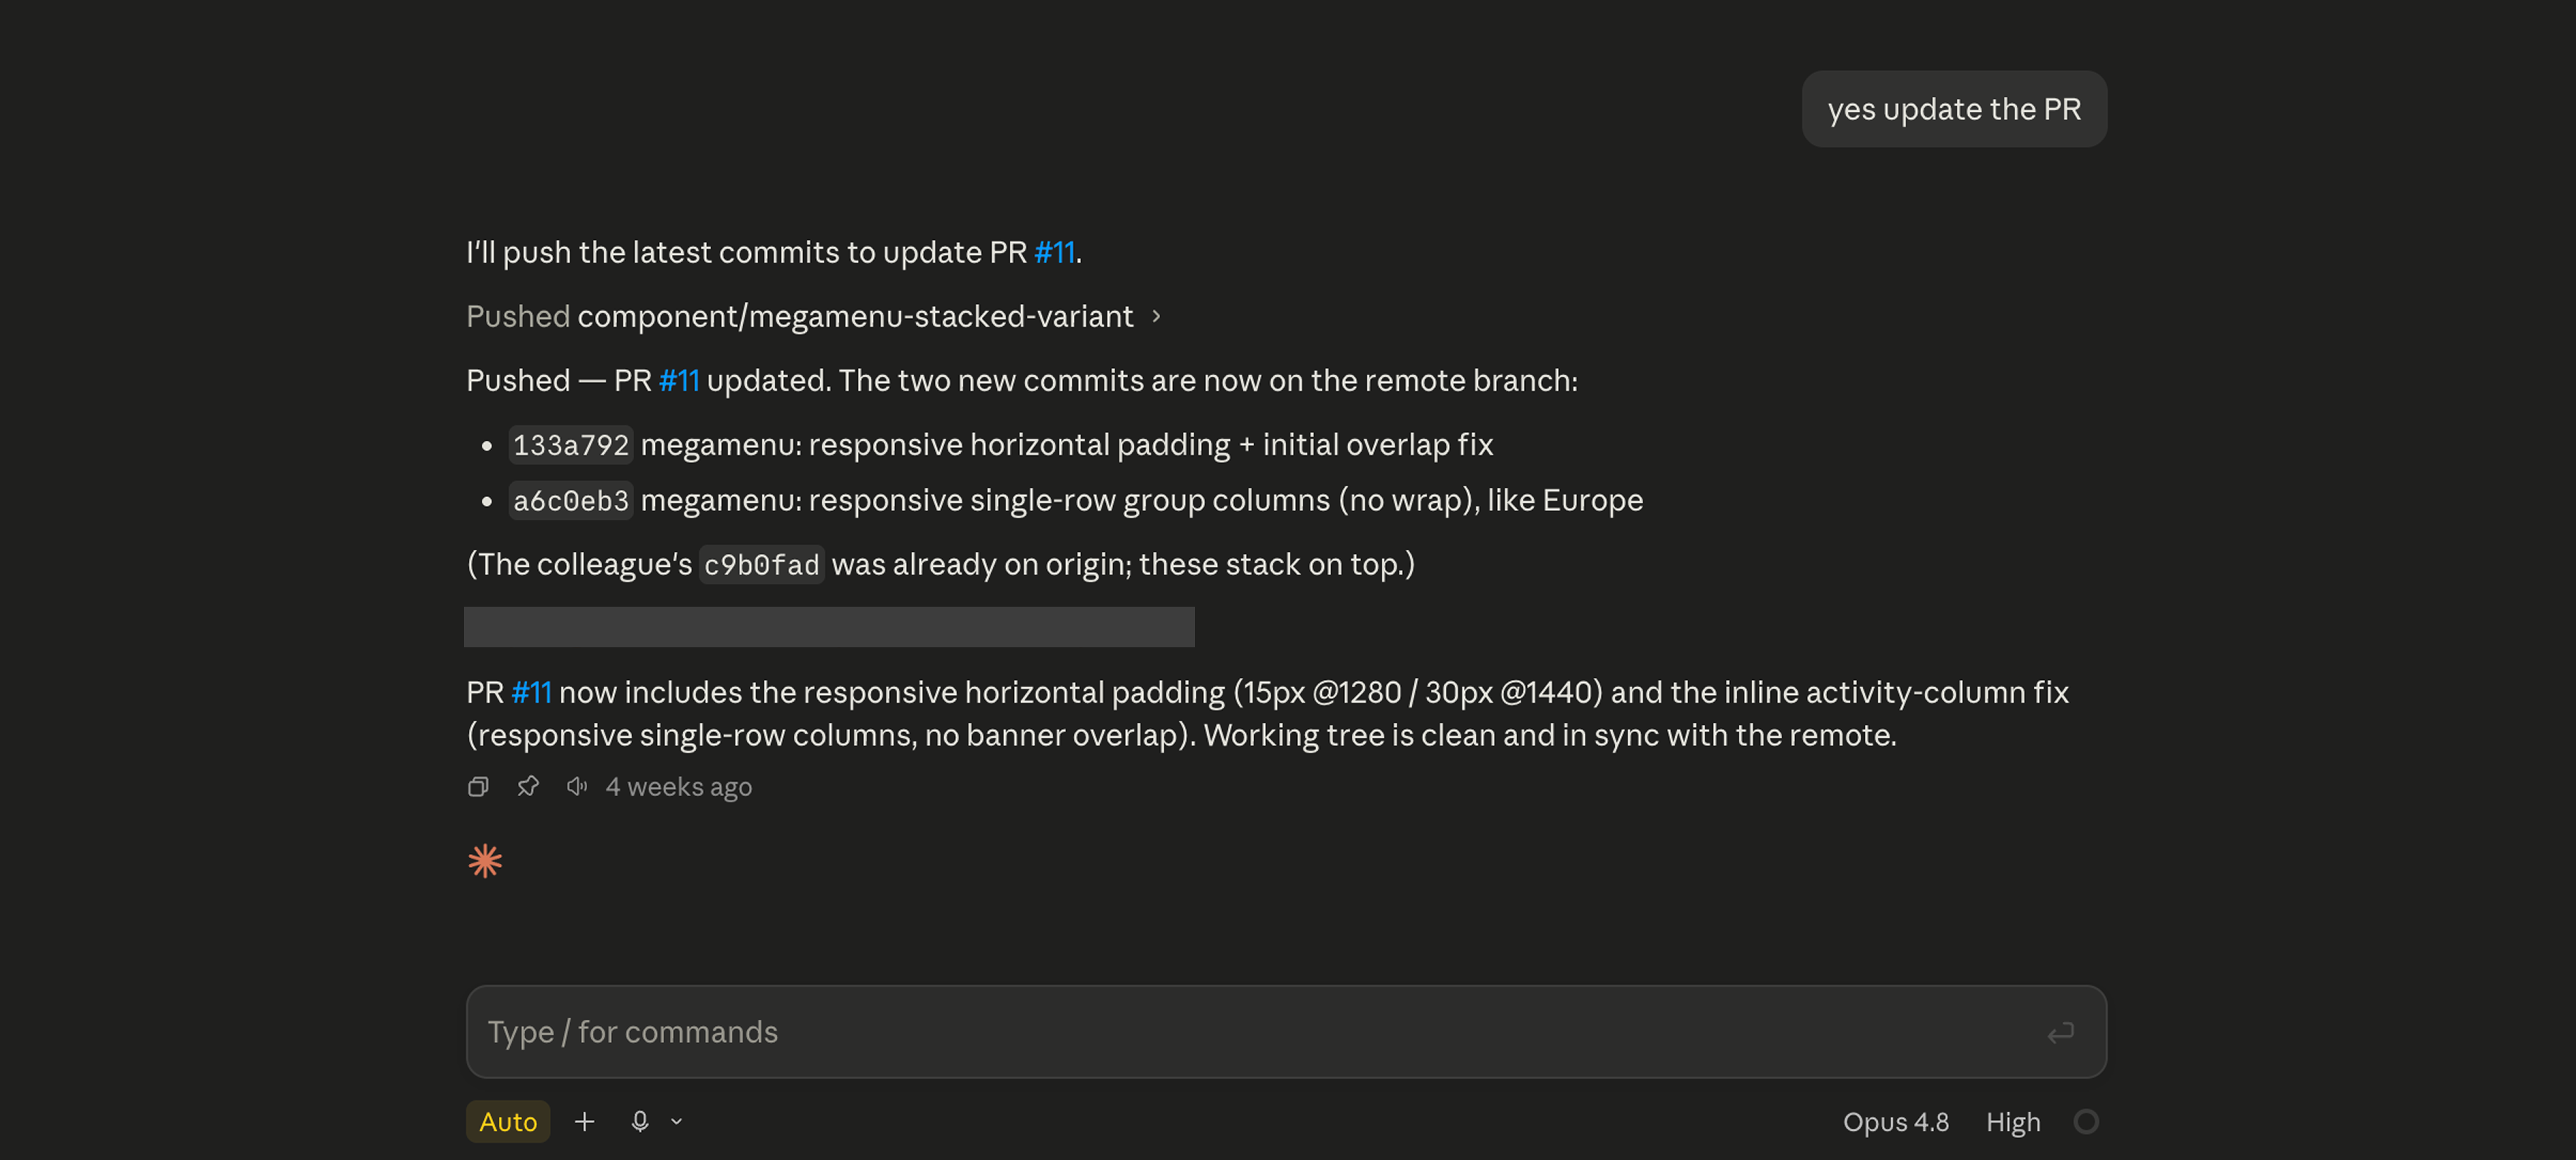Click the 133a792 commit hash
Viewport: 2576px width, 1160px height.
click(571, 444)
